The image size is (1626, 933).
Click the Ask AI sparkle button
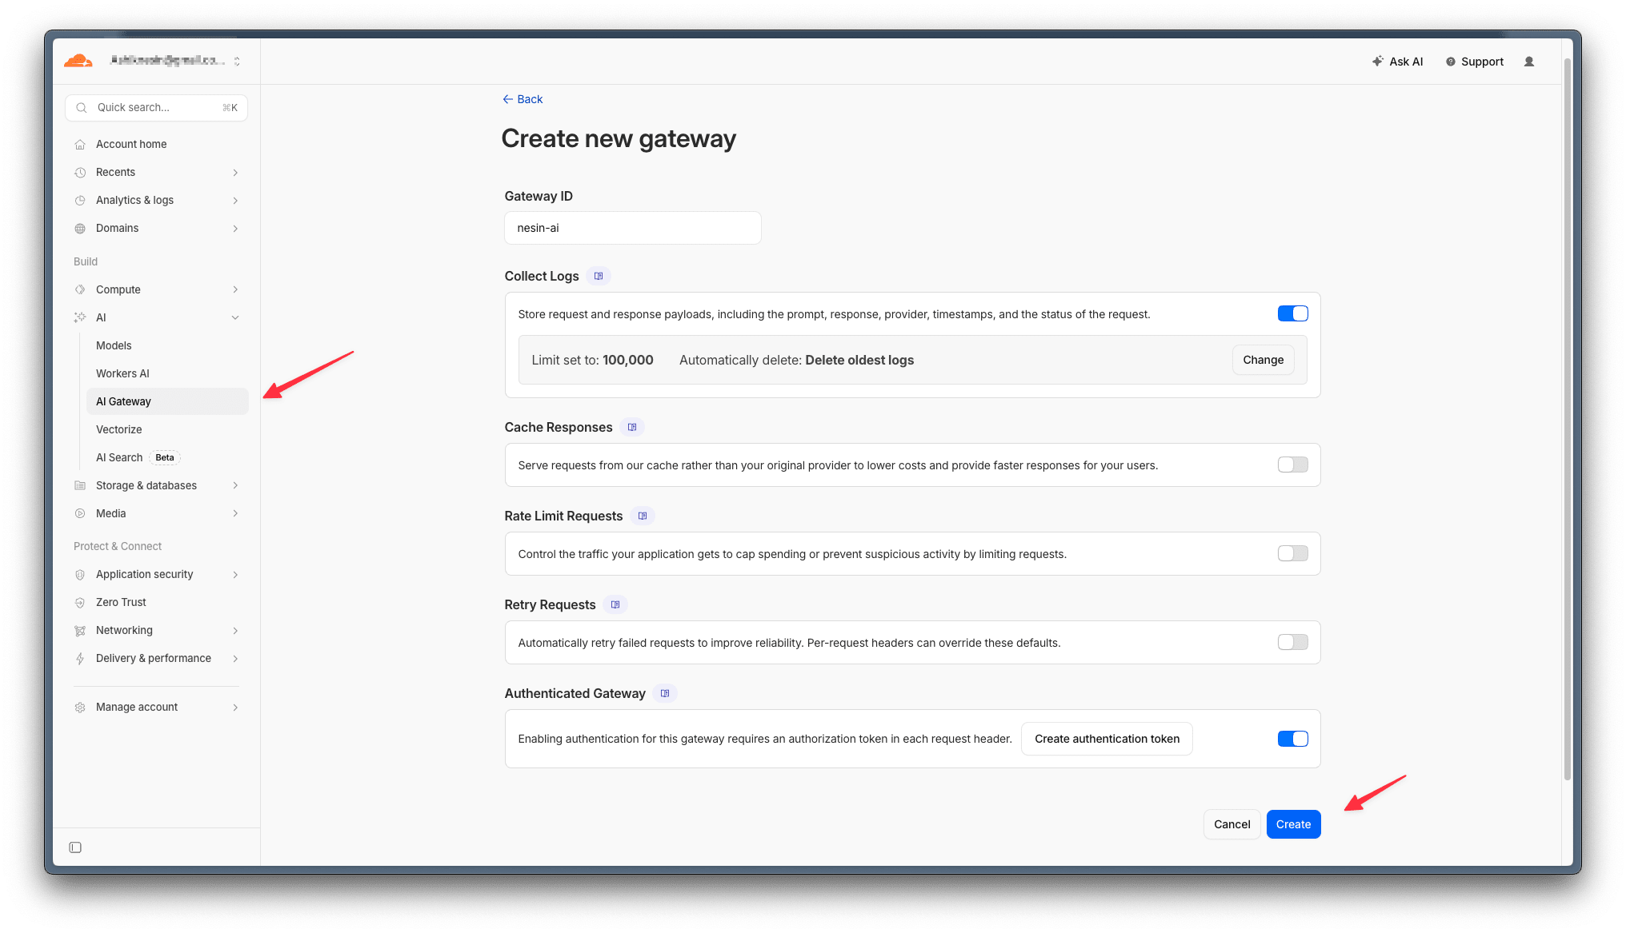1397,62
